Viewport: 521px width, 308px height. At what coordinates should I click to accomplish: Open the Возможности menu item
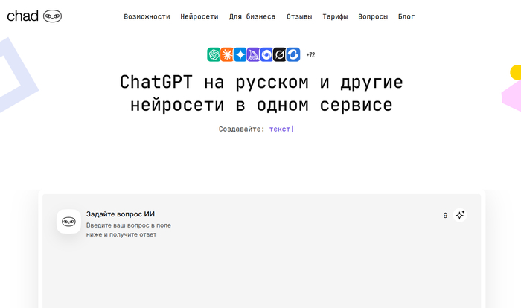point(147,16)
